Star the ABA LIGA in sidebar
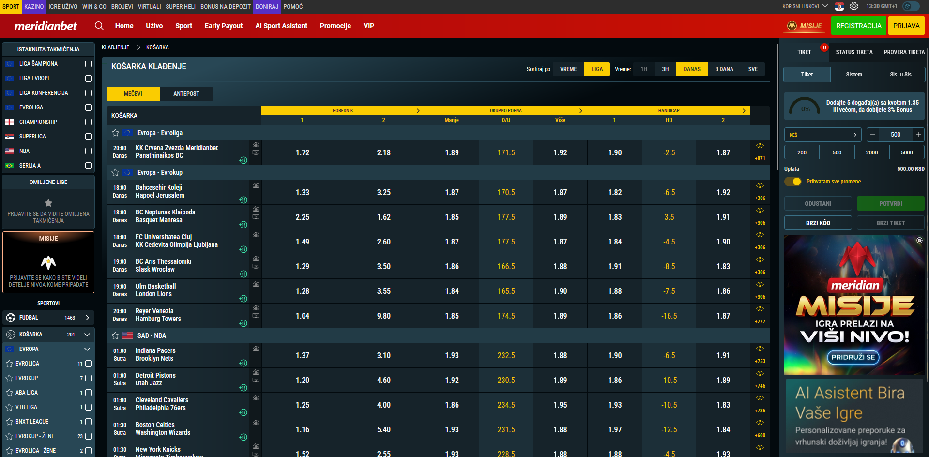 9,393
